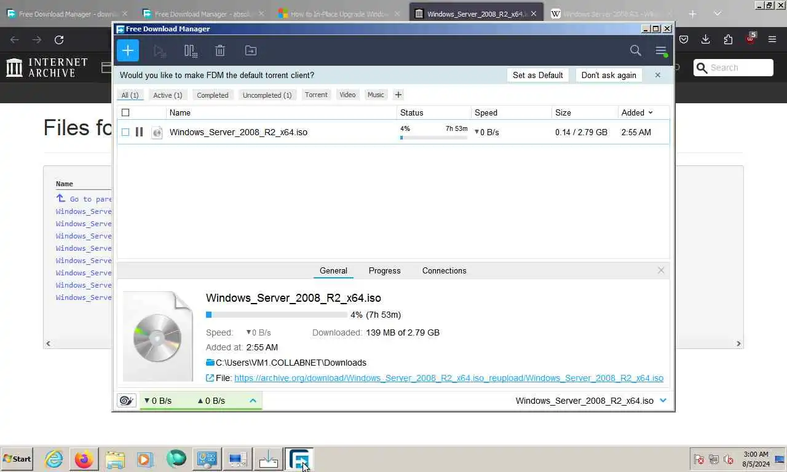Switch to How to In-Place Upgrade Windows tab
787x472 pixels.
pos(340,14)
